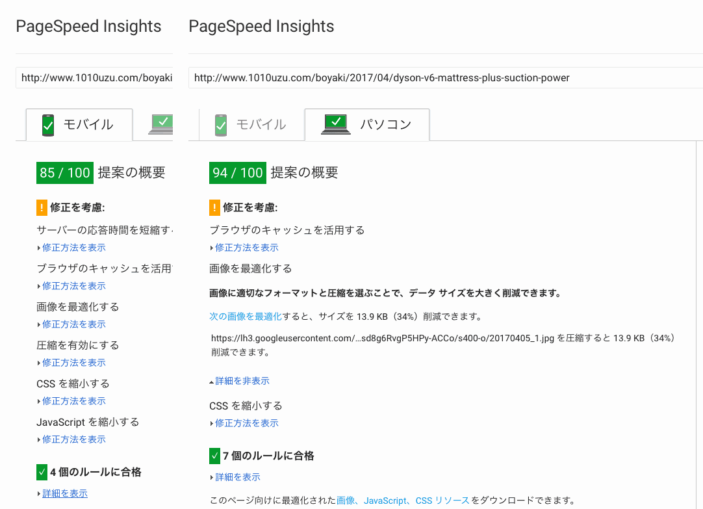Switch to モバイル tab in left panel
Image resolution: width=703 pixels, height=509 pixels.
tap(79, 125)
